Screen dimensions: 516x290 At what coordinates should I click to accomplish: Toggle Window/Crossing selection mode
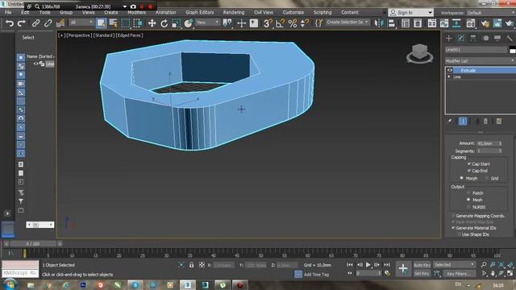tap(138, 23)
